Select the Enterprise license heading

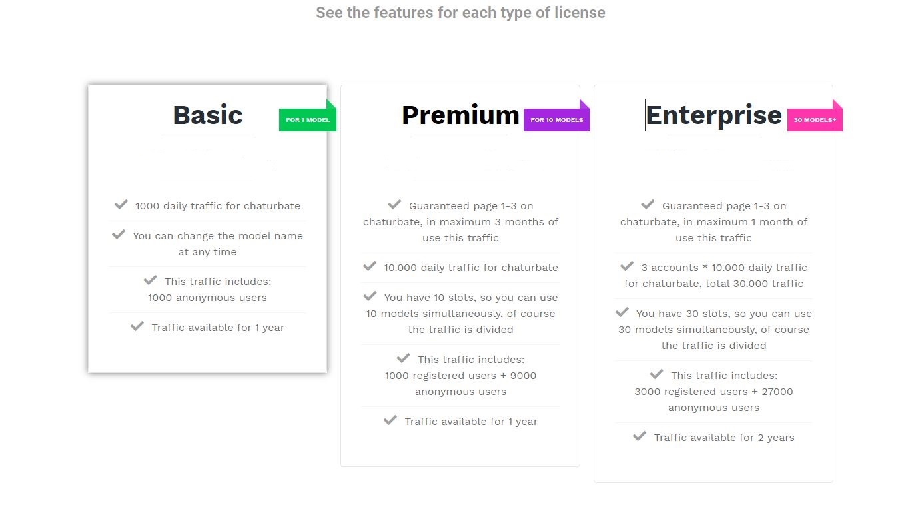pyautogui.click(x=713, y=115)
